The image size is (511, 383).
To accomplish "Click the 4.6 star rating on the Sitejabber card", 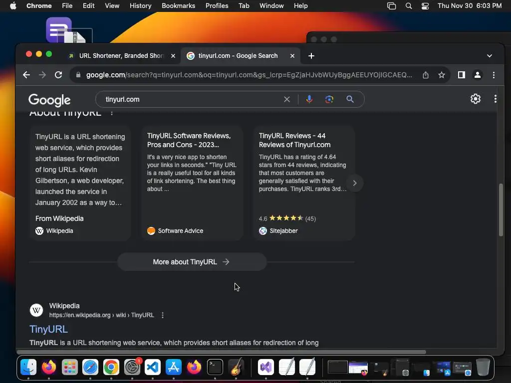I will coord(287,218).
